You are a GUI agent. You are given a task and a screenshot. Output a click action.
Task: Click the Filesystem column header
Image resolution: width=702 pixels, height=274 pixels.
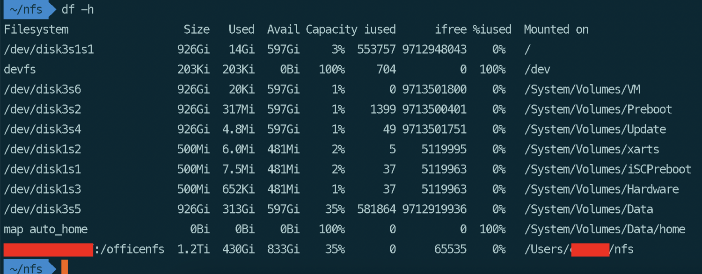36,29
